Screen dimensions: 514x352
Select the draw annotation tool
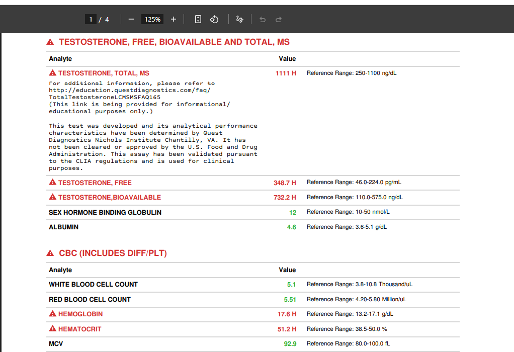[x=239, y=19]
